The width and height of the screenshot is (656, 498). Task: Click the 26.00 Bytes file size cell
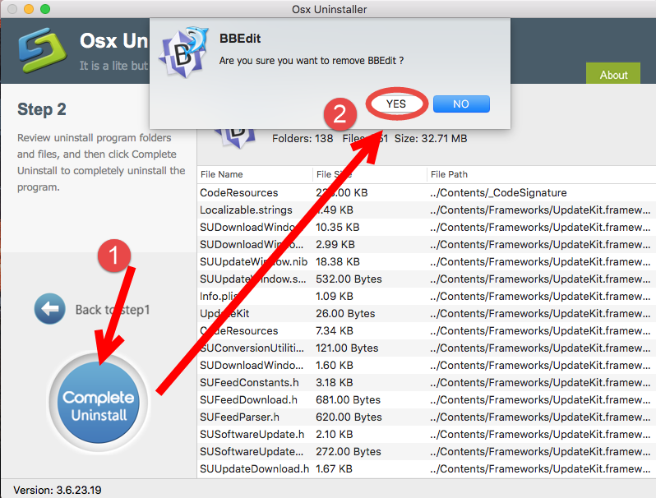[x=345, y=314]
